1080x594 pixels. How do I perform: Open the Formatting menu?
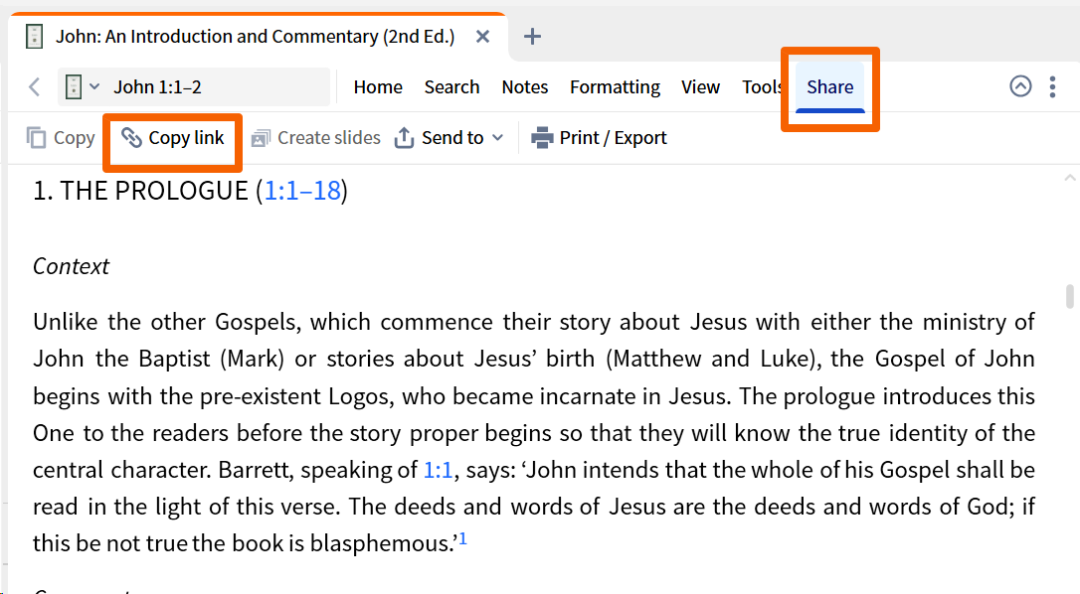click(615, 87)
